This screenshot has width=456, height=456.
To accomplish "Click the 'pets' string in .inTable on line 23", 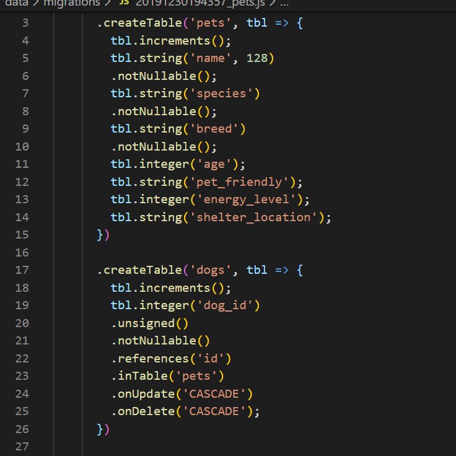I will pyautogui.click(x=196, y=376).
